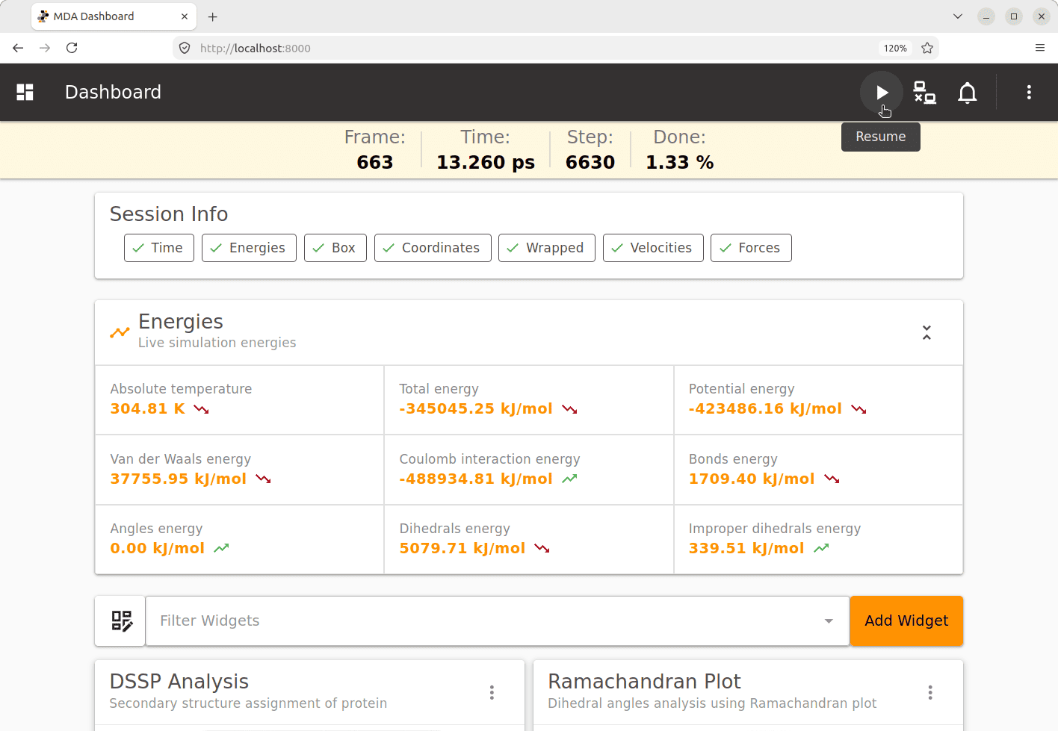Click the Add Widget button

[x=906, y=620]
